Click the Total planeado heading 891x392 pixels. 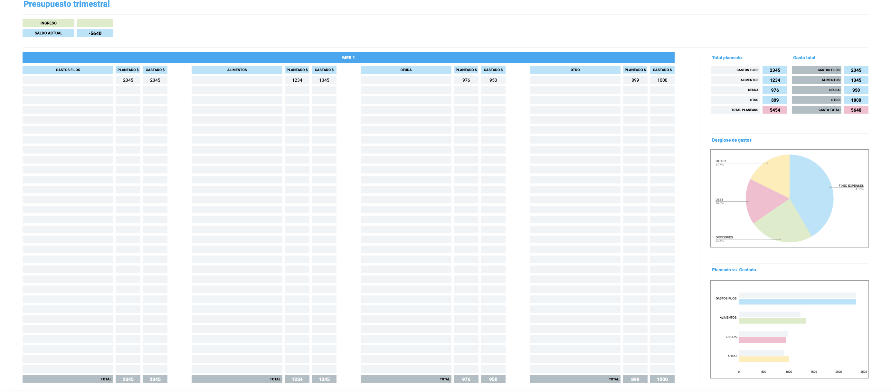tap(726, 58)
